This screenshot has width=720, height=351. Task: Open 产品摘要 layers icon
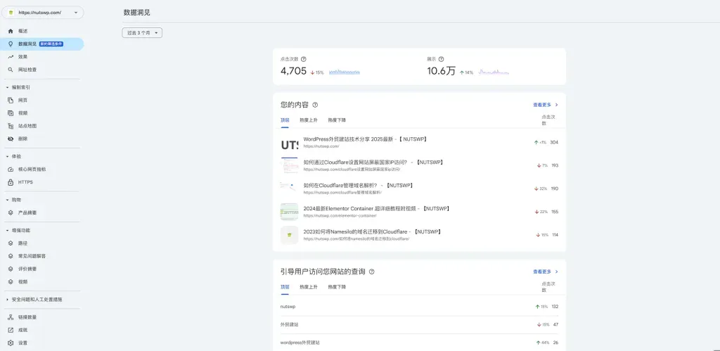pyautogui.click(x=11, y=212)
